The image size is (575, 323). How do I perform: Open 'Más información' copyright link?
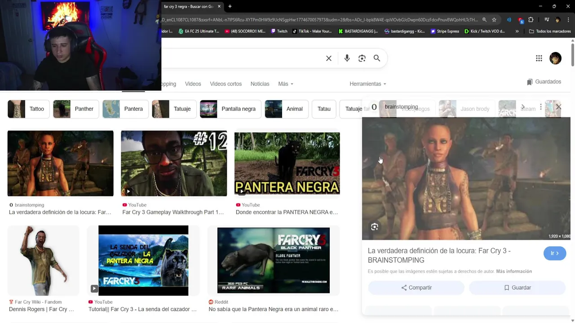(514, 271)
